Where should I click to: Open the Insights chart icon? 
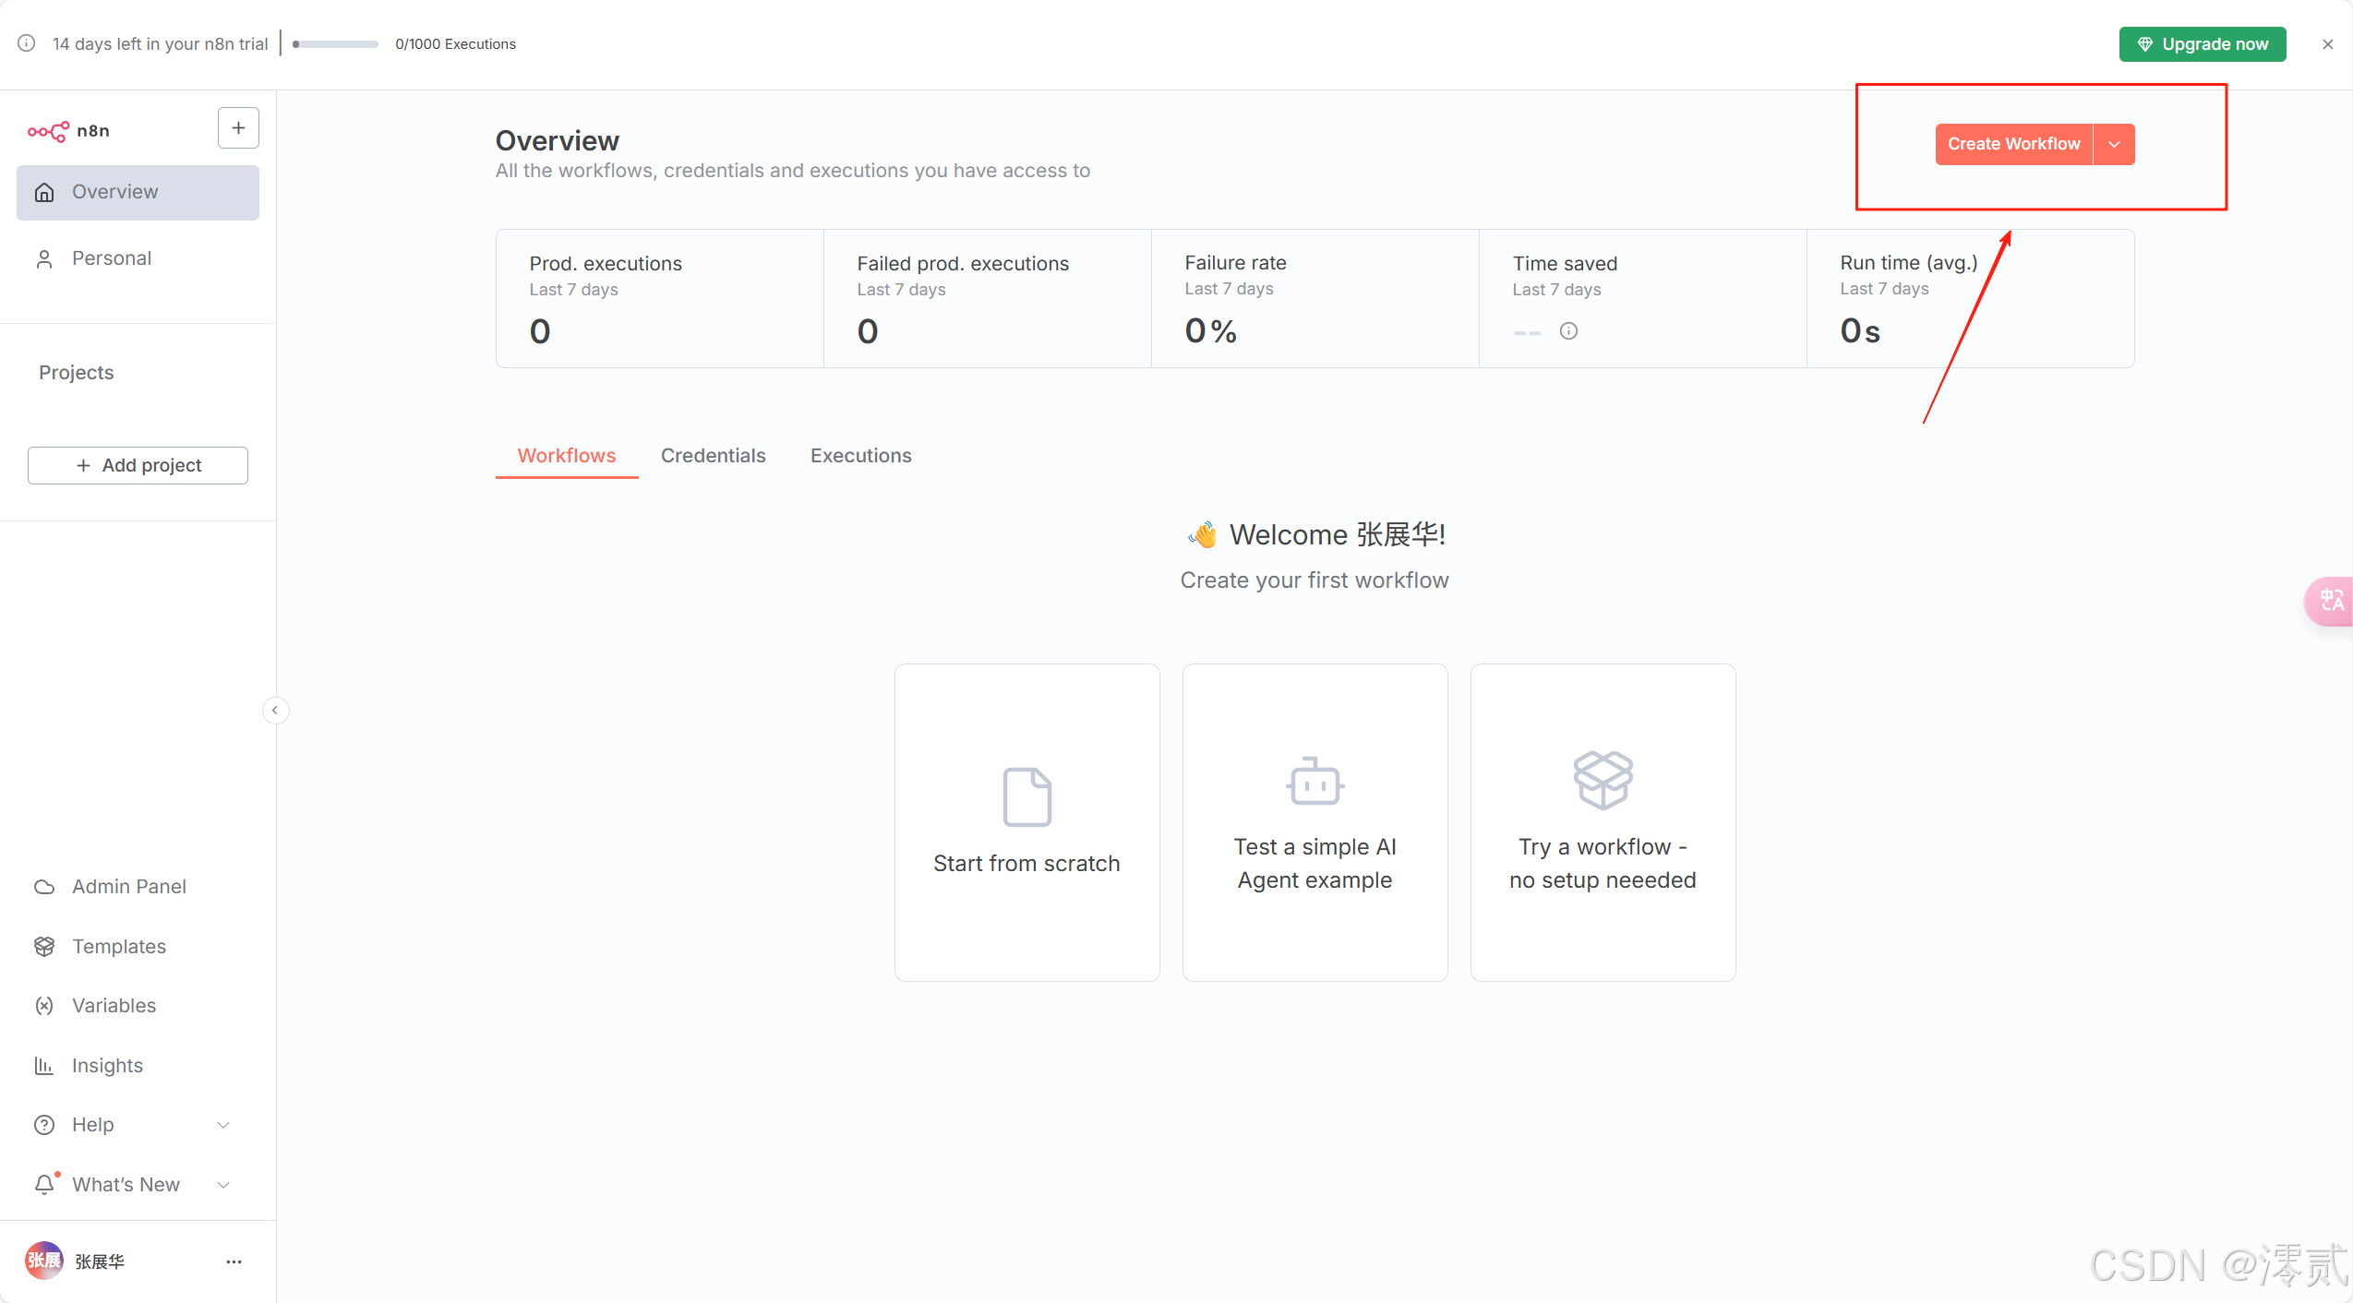tap(43, 1065)
